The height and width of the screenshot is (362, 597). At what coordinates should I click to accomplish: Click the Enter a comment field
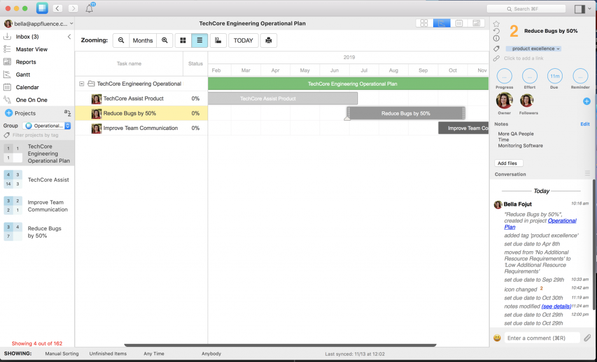tap(541, 337)
